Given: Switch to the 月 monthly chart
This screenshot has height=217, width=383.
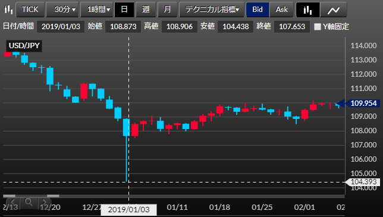Looking at the screenshot, I should 167,10.
